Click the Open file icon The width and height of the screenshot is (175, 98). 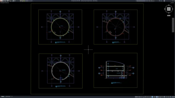point(5,1)
